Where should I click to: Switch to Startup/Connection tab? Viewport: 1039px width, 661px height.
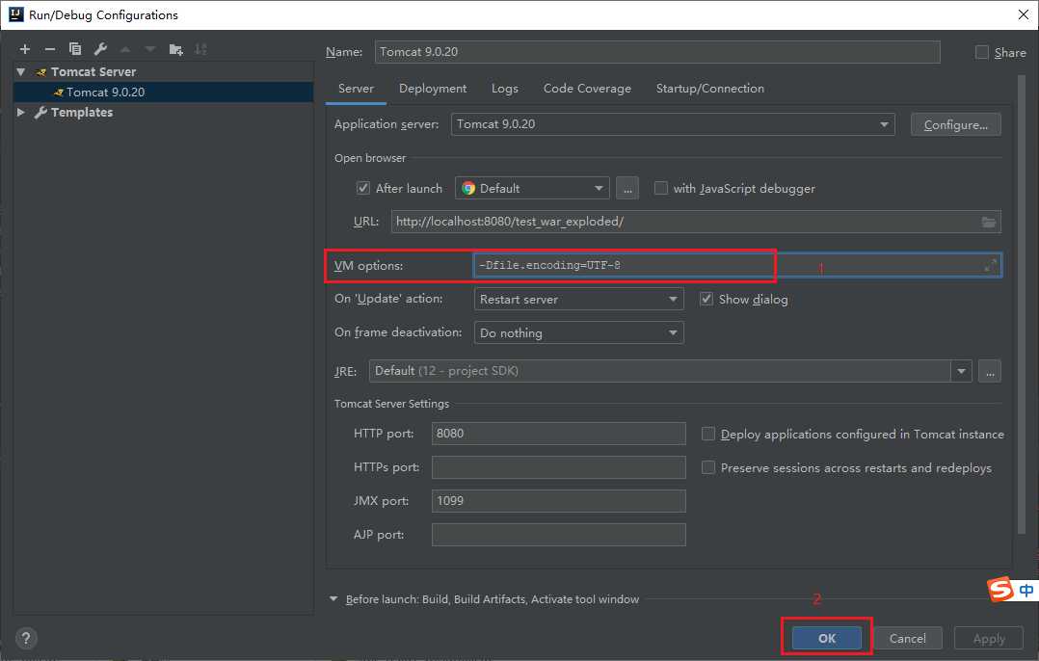[x=709, y=88]
